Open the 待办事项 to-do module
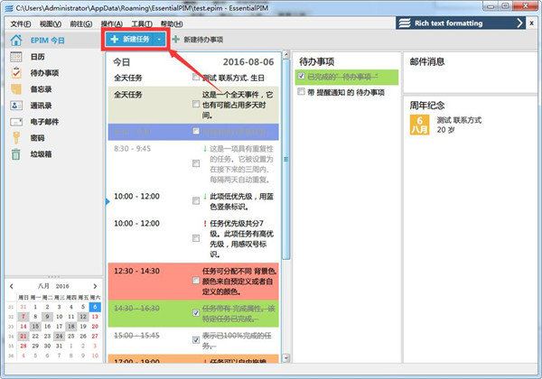Image resolution: width=542 pixels, height=379 pixels. coord(44,73)
